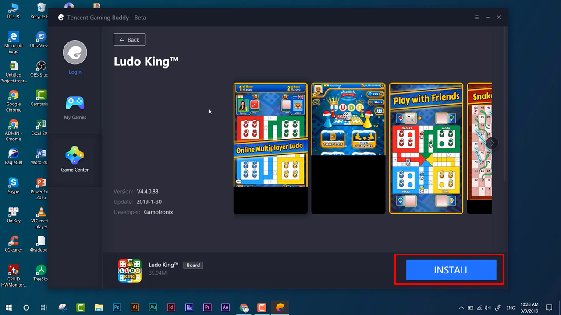Click the Login avatar icon

click(75, 52)
